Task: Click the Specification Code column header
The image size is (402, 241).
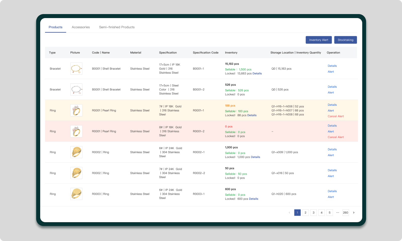Action: pos(206,52)
